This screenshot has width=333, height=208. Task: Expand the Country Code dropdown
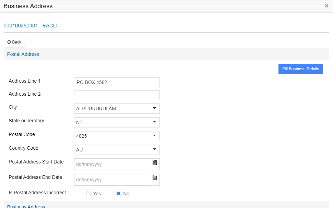click(117, 150)
